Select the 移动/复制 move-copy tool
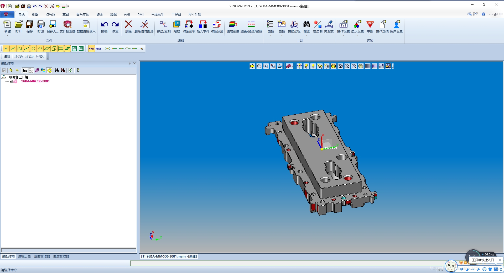This screenshot has width=504, height=273. click(164, 27)
